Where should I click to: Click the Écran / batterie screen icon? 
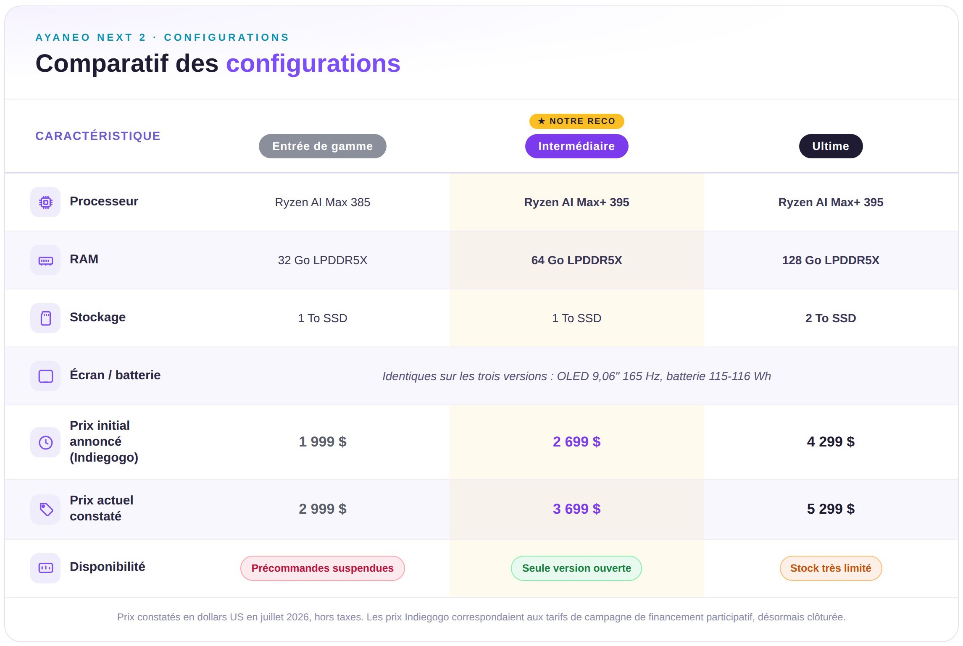pyautogui.click(x=45, y=376)
